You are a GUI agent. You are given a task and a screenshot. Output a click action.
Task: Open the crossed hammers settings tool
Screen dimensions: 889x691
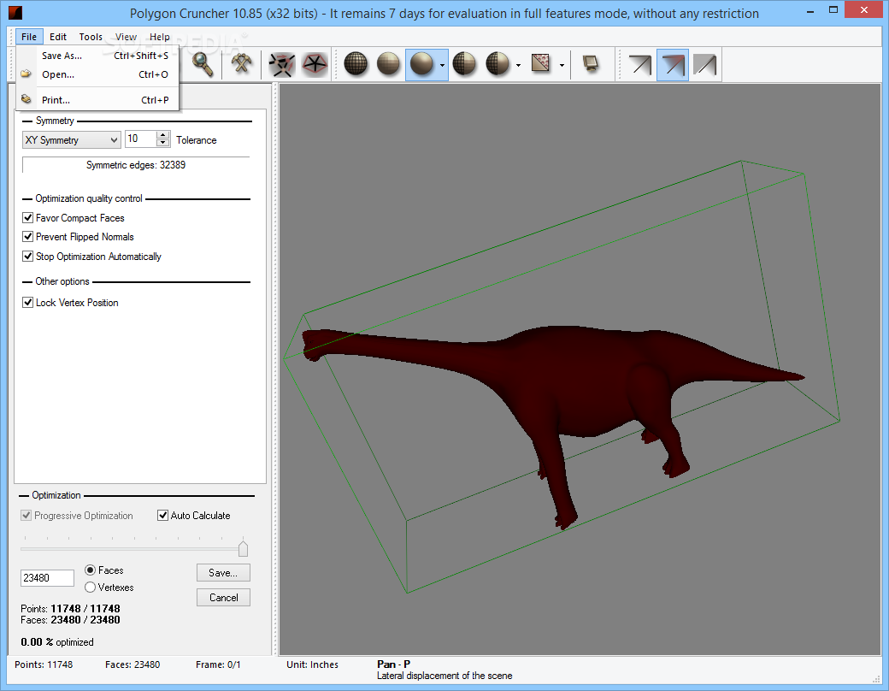pos(242,64)
